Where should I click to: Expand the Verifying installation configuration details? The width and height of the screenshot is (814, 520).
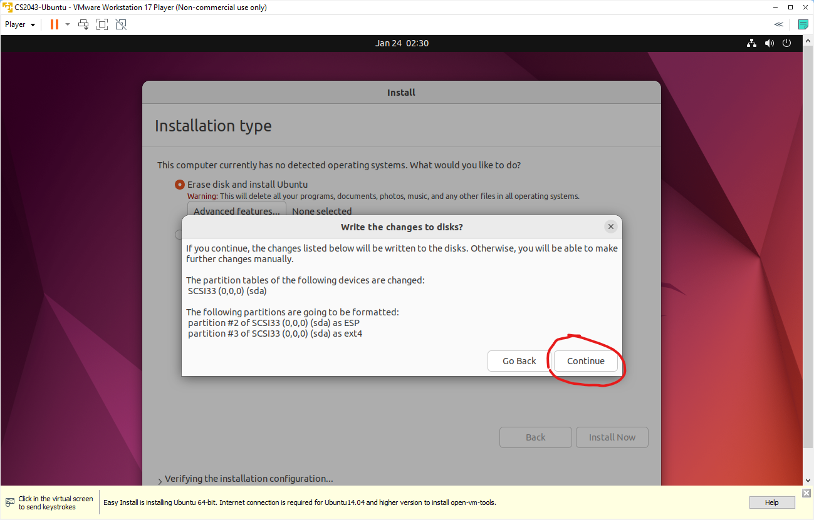click(159, 480)
